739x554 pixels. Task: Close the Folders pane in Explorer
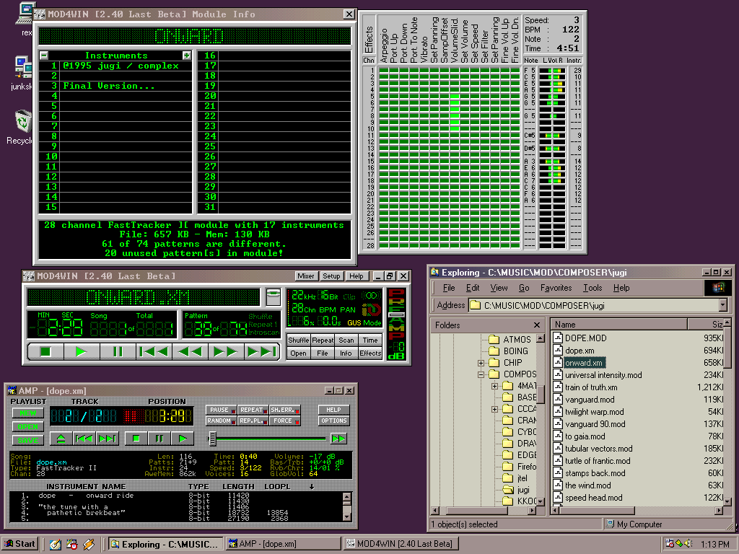[x=536, y=325]
